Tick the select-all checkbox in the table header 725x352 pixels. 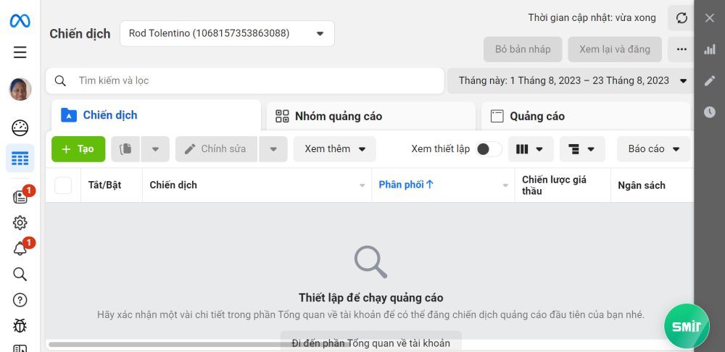63,185
